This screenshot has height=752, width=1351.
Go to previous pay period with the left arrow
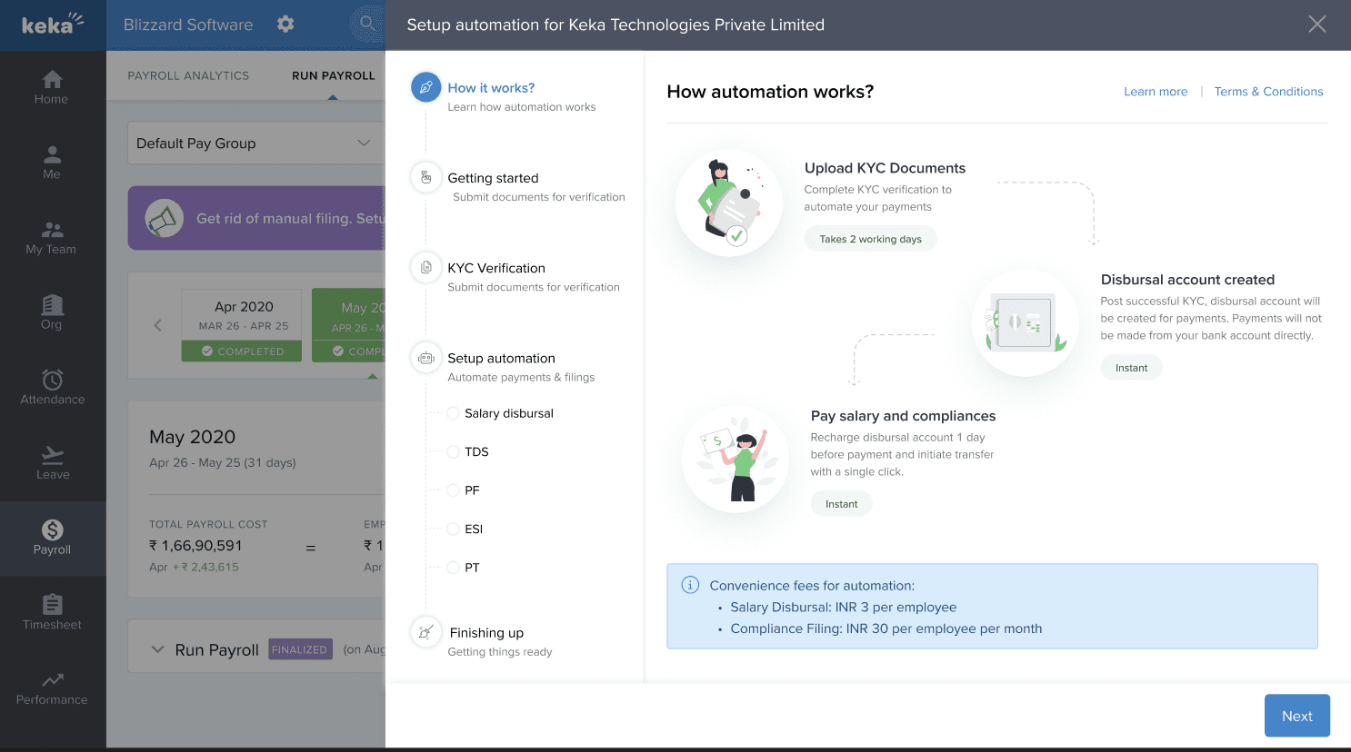pos(157,325)
